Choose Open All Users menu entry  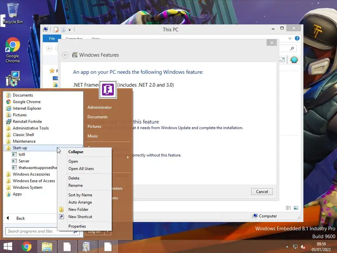coord(85,169)
